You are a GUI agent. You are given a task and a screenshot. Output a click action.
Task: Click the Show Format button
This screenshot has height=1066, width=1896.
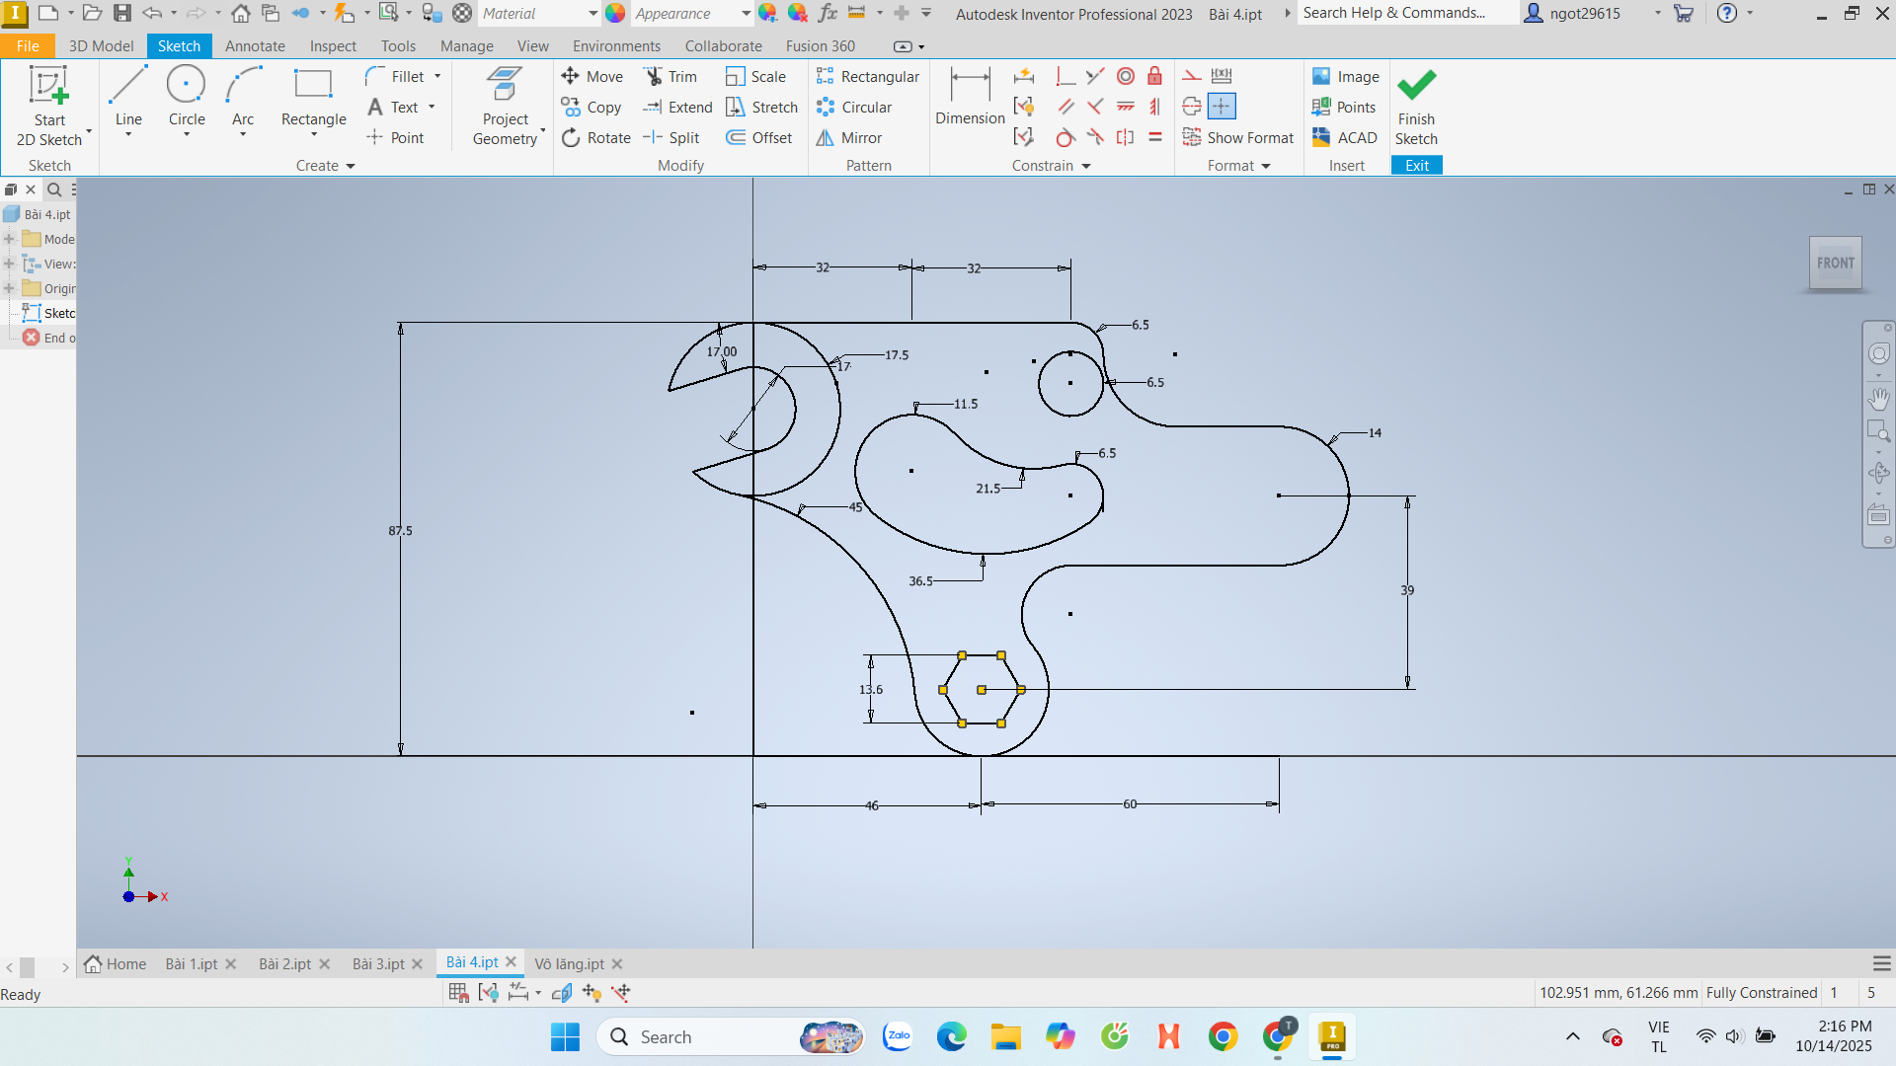point(1238,137)
